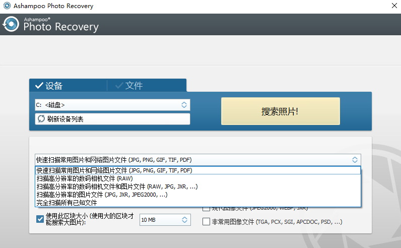401x248 pixels.
Task: Switch to the 设备 tab
Action: coord(69,86)
